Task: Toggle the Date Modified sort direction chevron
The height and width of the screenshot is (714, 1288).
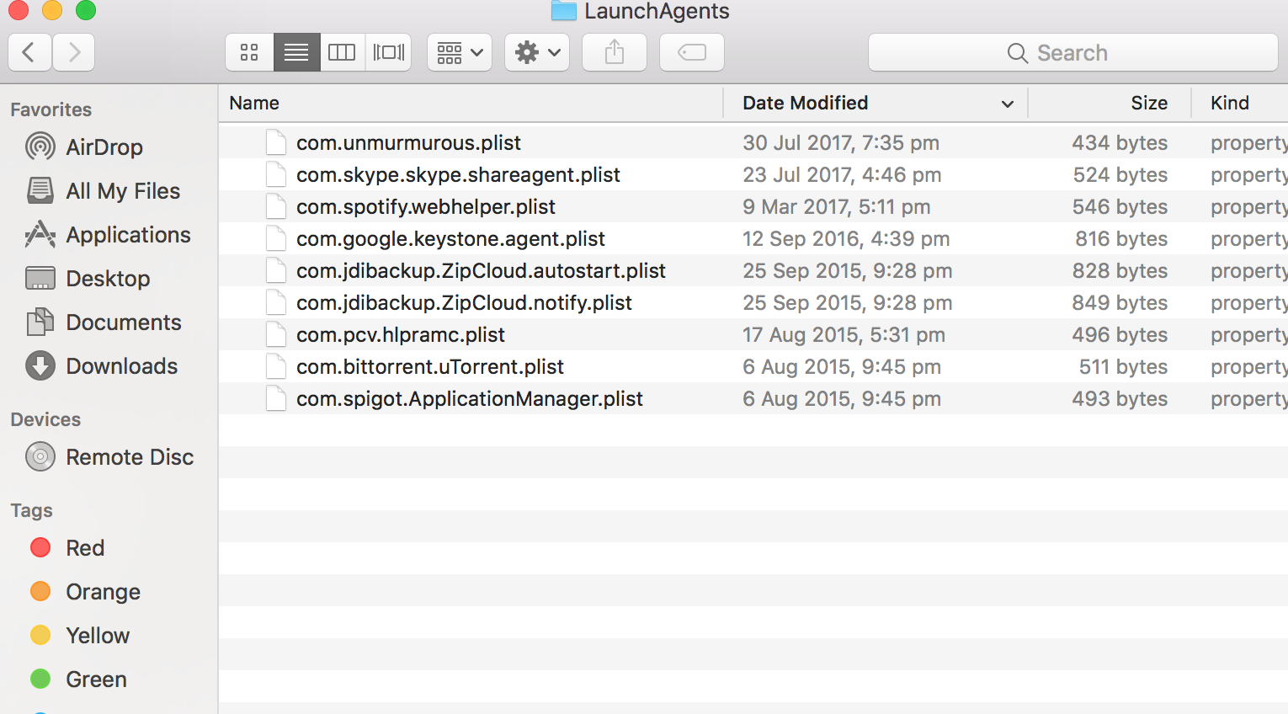Action: coord(1007,104)
